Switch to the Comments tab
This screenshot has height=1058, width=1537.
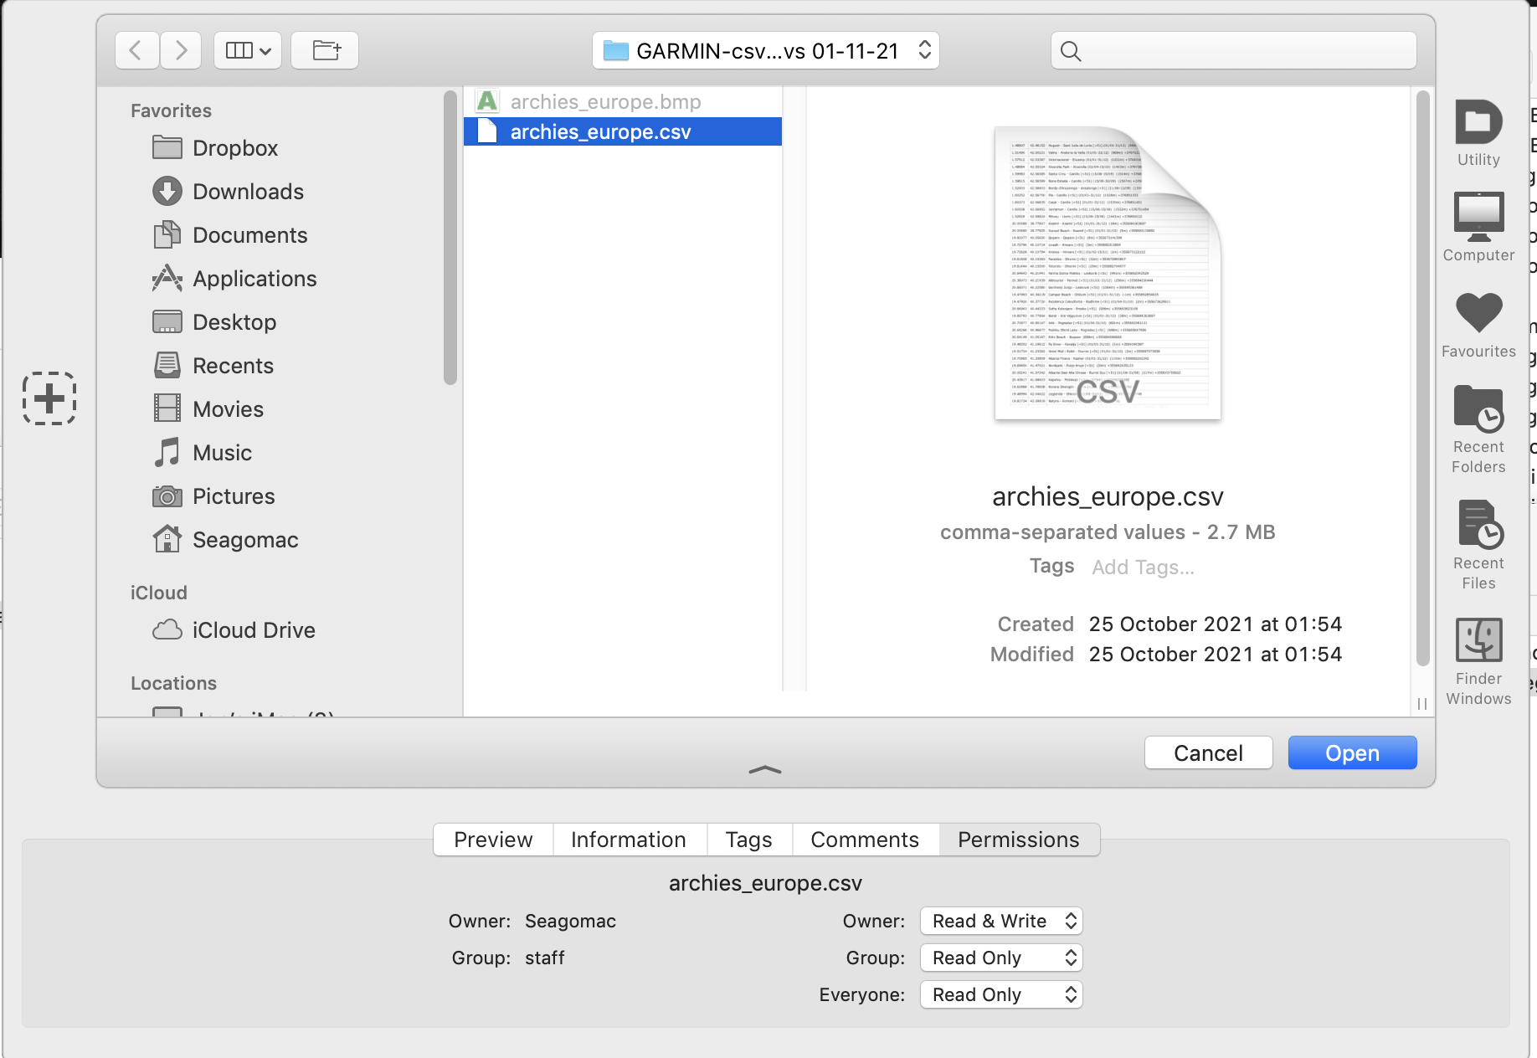(865, 840)
